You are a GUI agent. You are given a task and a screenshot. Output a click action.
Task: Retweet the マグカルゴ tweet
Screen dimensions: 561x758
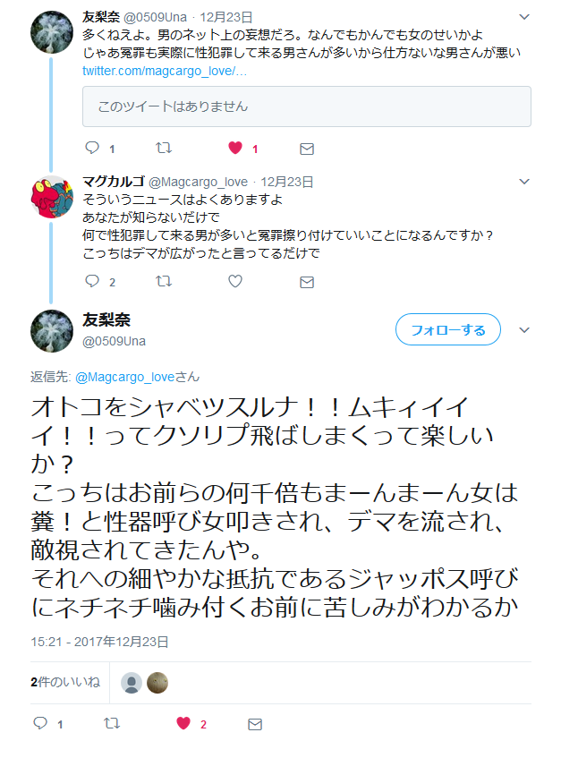[164, 281]
